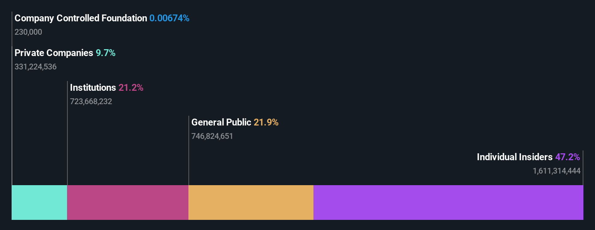
Task: Click the 47.2% percentage value
Action: tap(567, 157)
